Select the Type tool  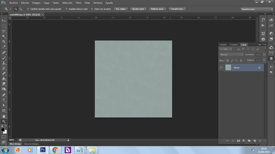(4, 100)
